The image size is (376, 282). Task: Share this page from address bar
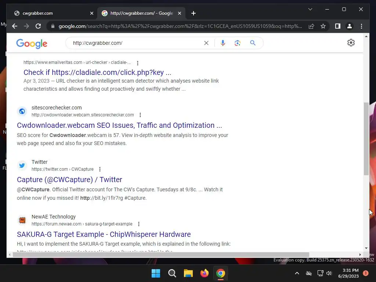[311, 26]
